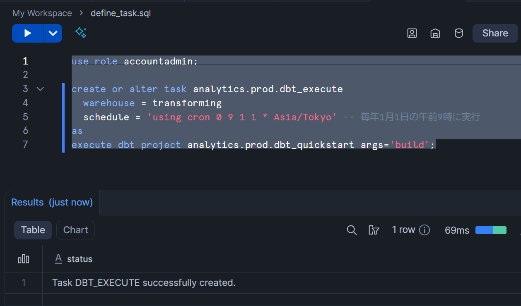521x306 pixels.
Task: Open the results filter icon
Action: pos(374,230)
